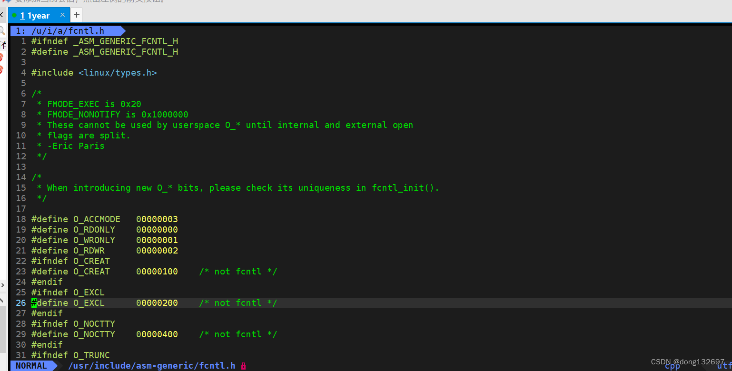This screenshot has width=732, height=371.
Task: Click the 'not fcntl' comment after O_NOCTTY
Action: pyautogui.click(x=238, y=334)
